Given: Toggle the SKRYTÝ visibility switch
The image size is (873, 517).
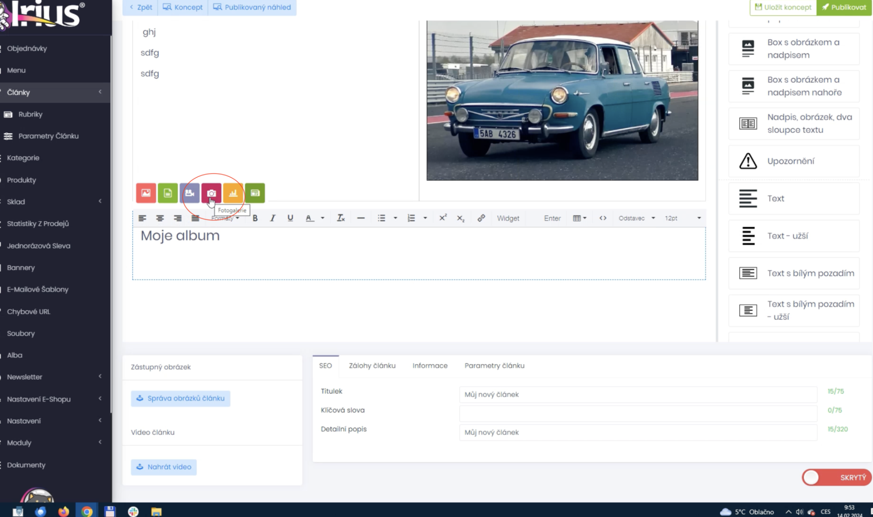Looking at the screenshot, I should click(836, 477).
